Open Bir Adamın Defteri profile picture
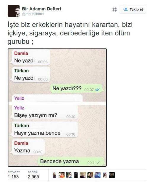 [x=14, y=11]
